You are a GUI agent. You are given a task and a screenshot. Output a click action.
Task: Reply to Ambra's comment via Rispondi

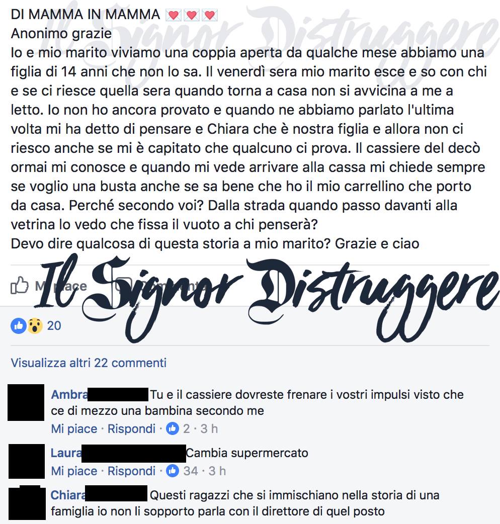click(131, 429)
